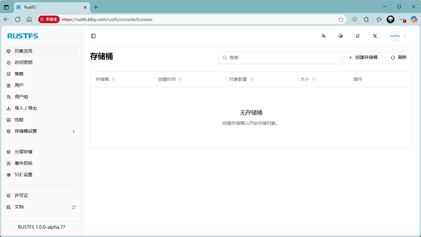
Task: Open the GitHub icon link
Action: 358,36
